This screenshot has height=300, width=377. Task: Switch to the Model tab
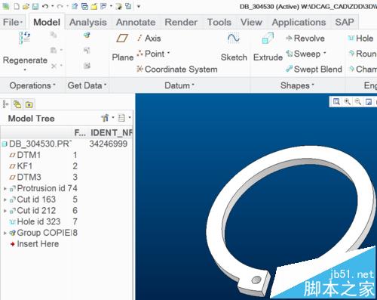tap(47, 22)
